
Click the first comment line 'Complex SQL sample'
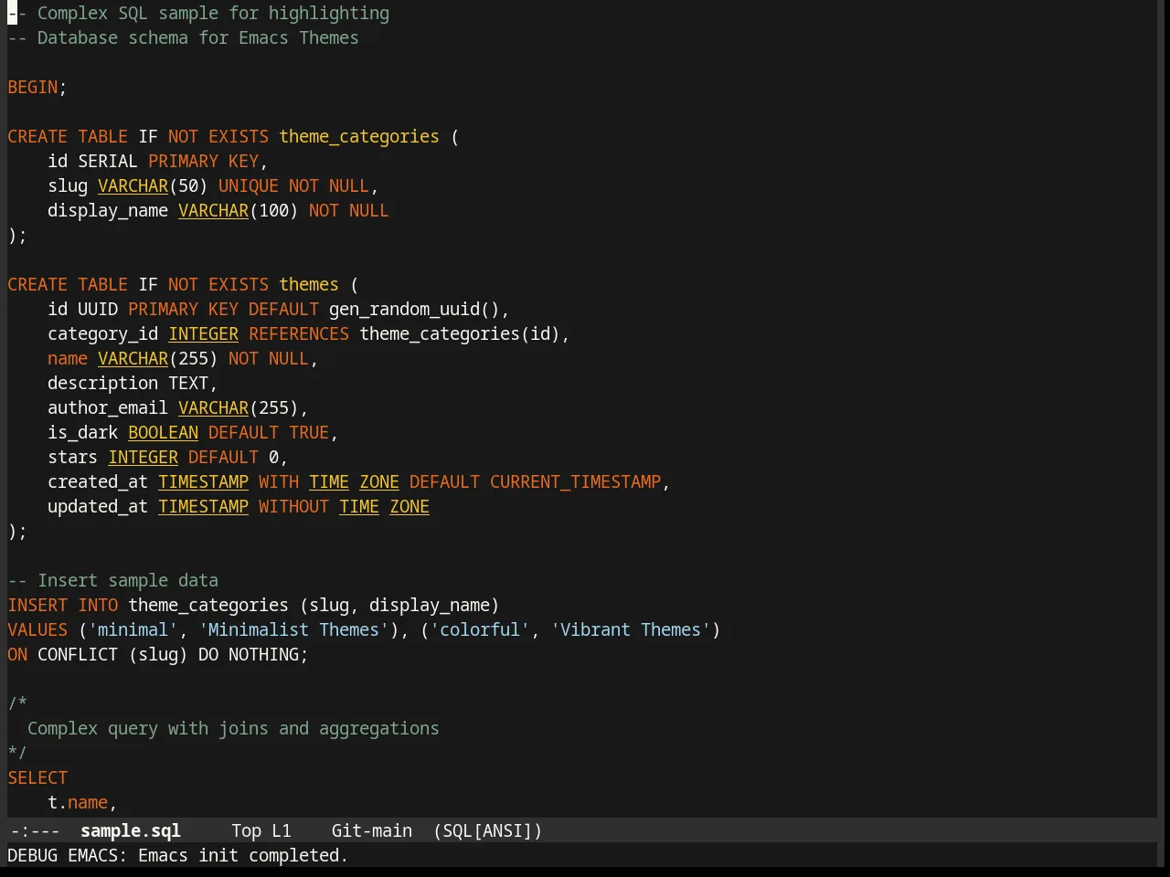click(198, 13)
